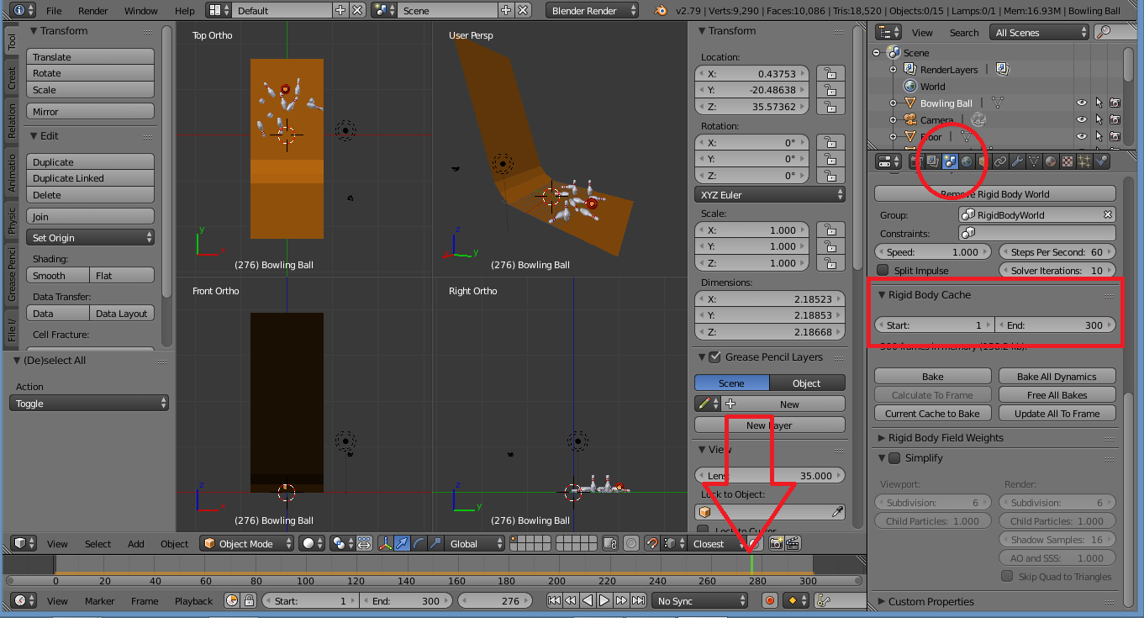Click the OpenGL render camera icon

(x=776, y=544)
